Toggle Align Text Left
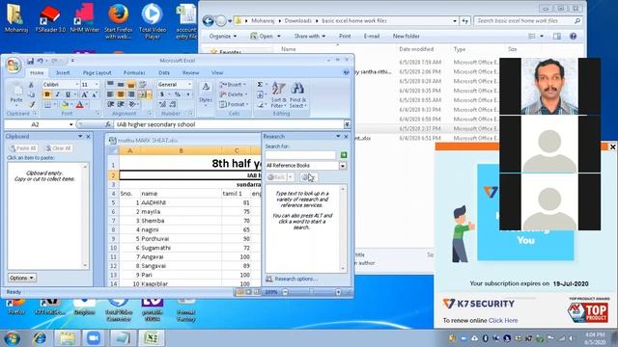 tap(110, 94)
